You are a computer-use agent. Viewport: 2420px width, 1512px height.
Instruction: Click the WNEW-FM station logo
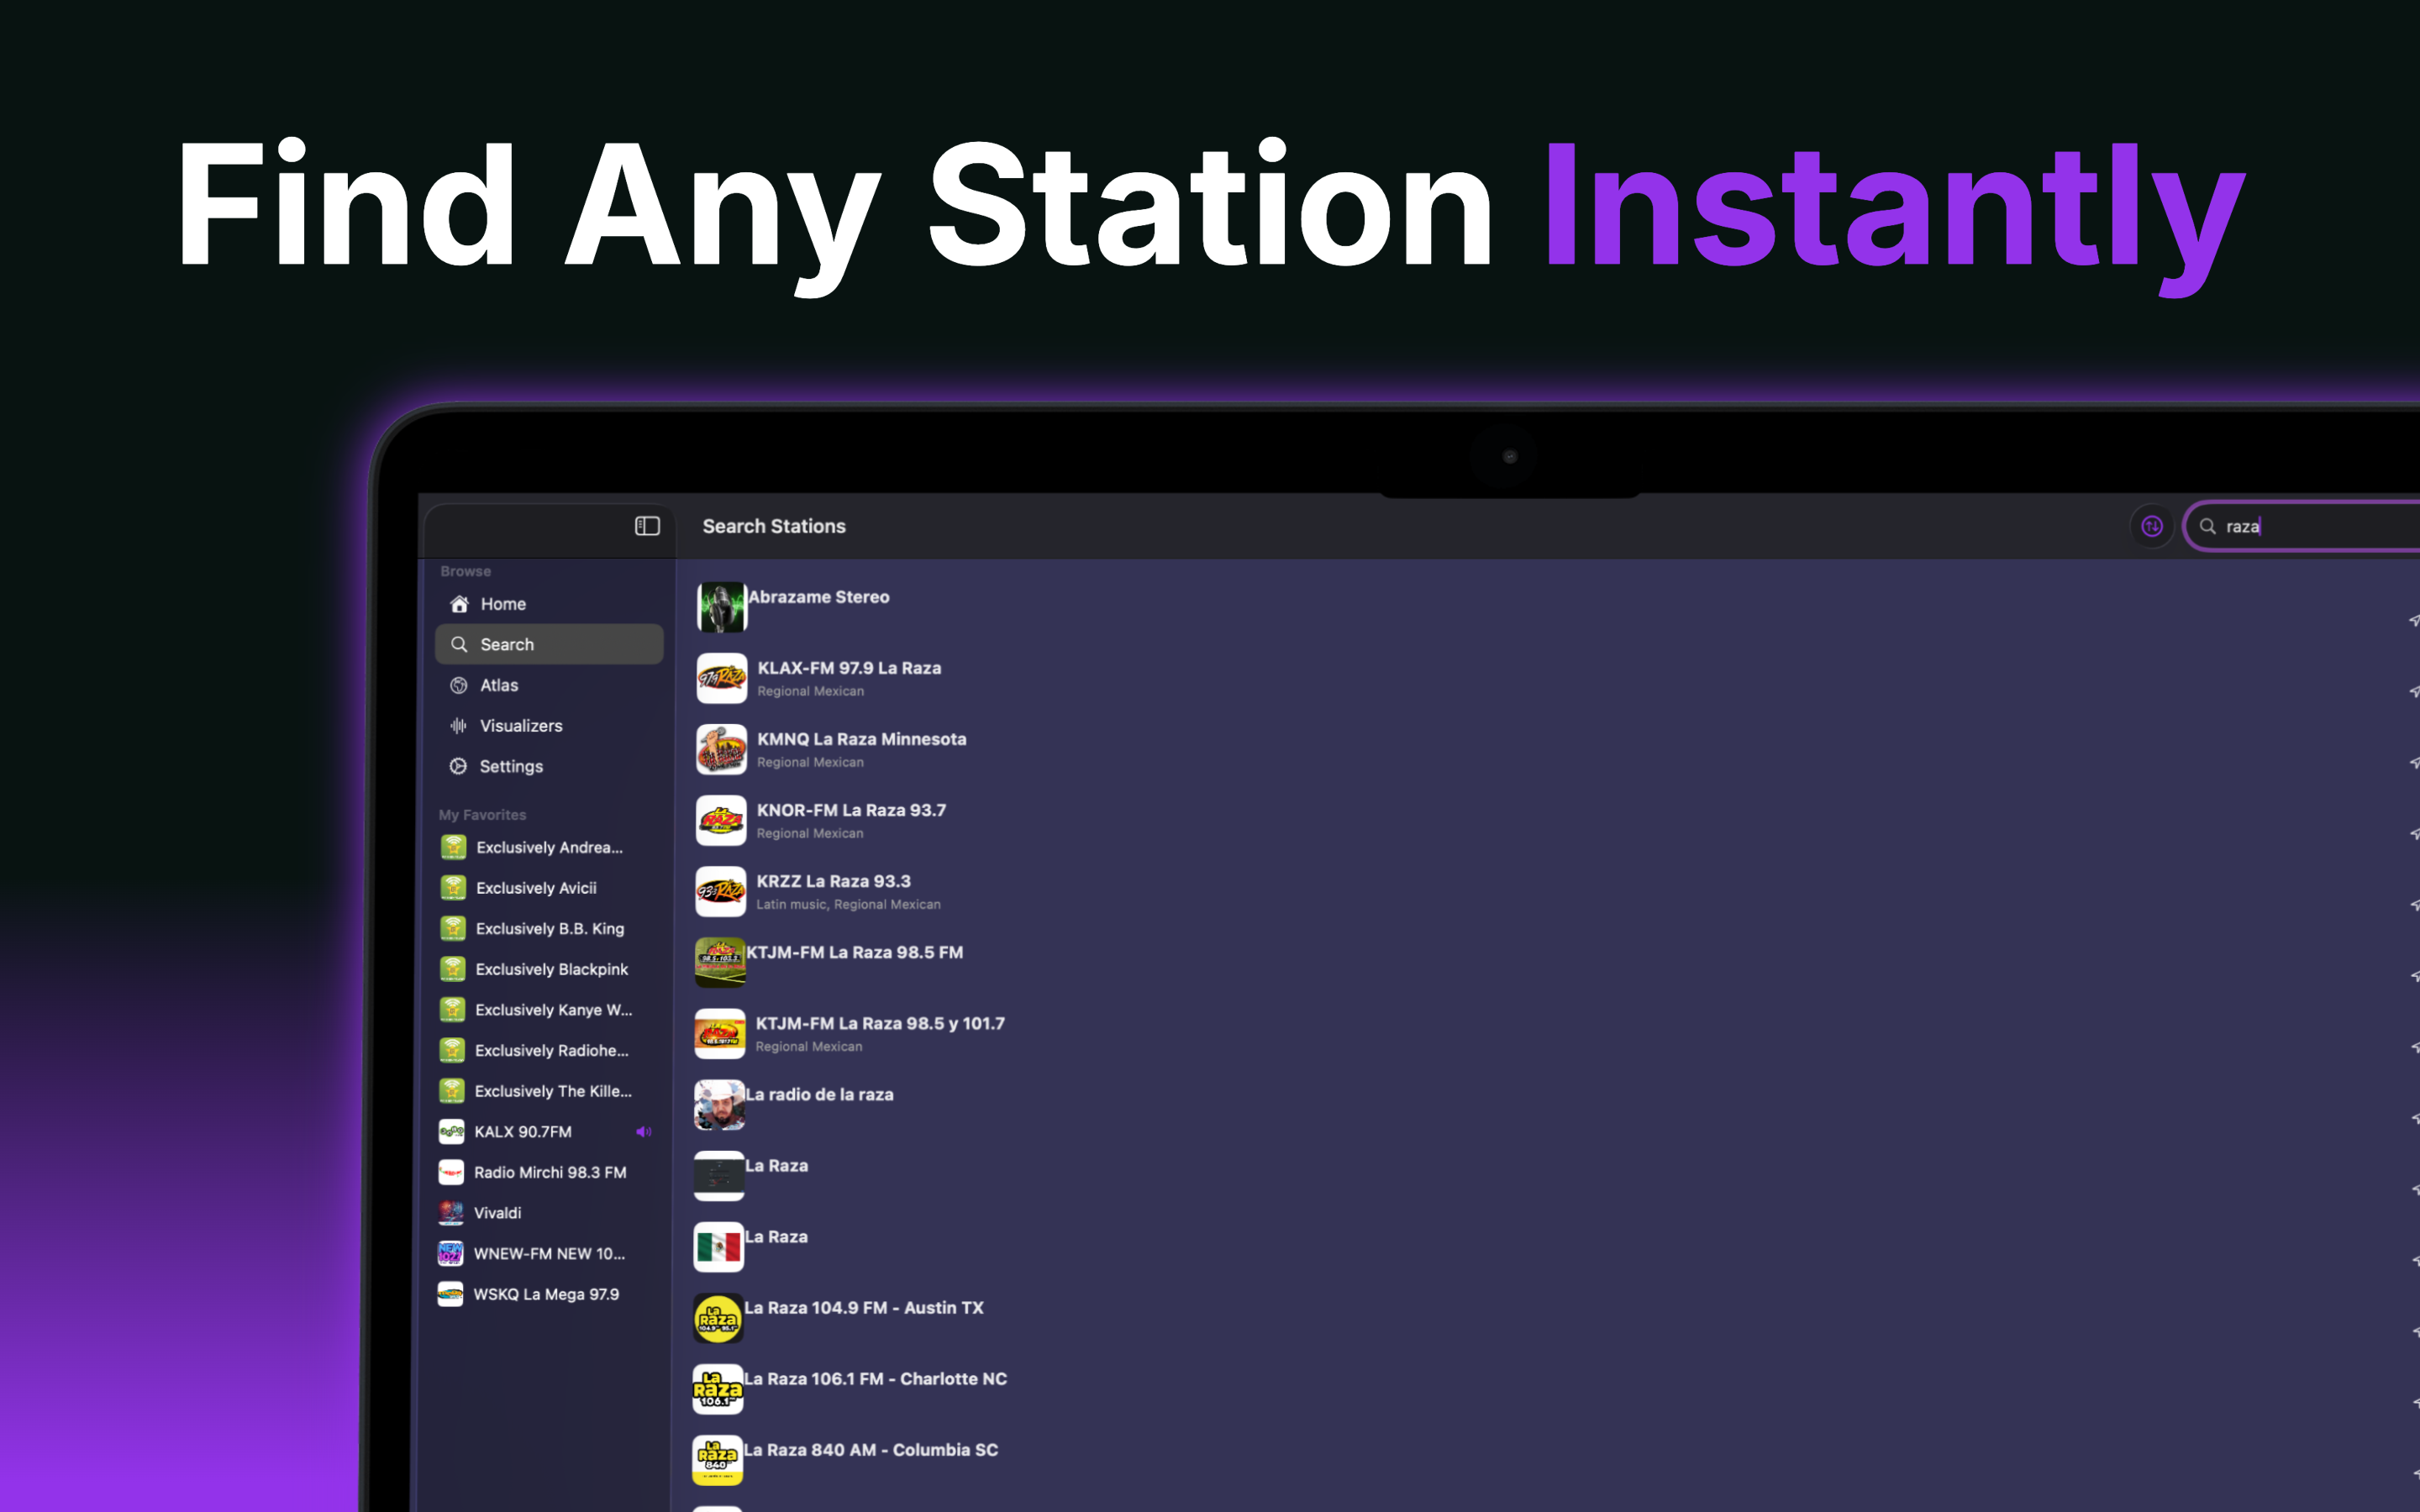[451, 1253]
